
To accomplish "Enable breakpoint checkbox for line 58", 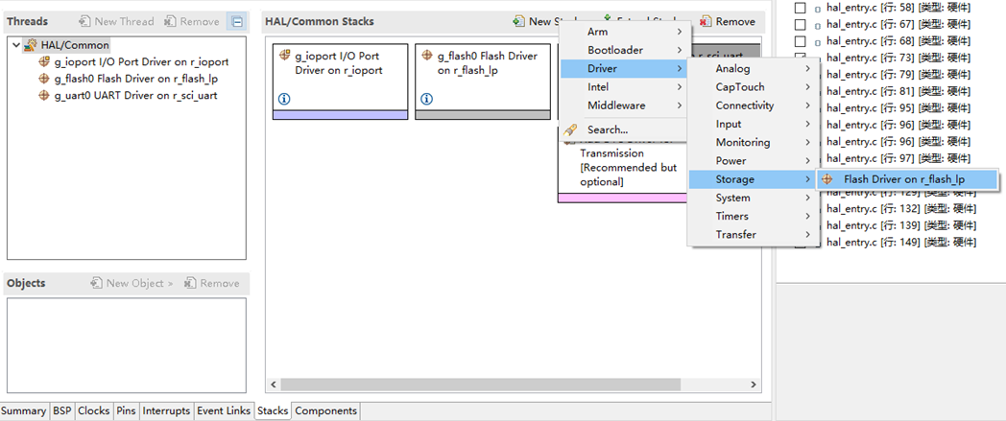I will point(800,9).
